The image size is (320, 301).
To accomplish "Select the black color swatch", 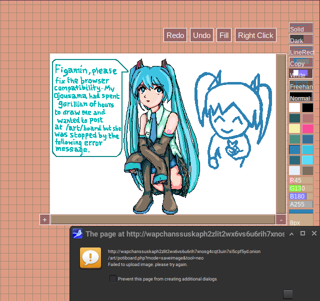I will click(x=307, y=107).
